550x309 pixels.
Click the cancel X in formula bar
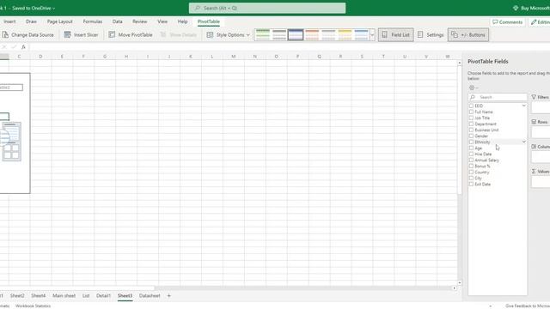pos(4,47)
